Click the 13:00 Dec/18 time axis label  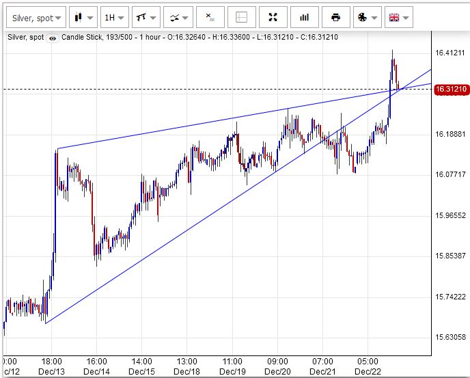[x=186, y=366]
